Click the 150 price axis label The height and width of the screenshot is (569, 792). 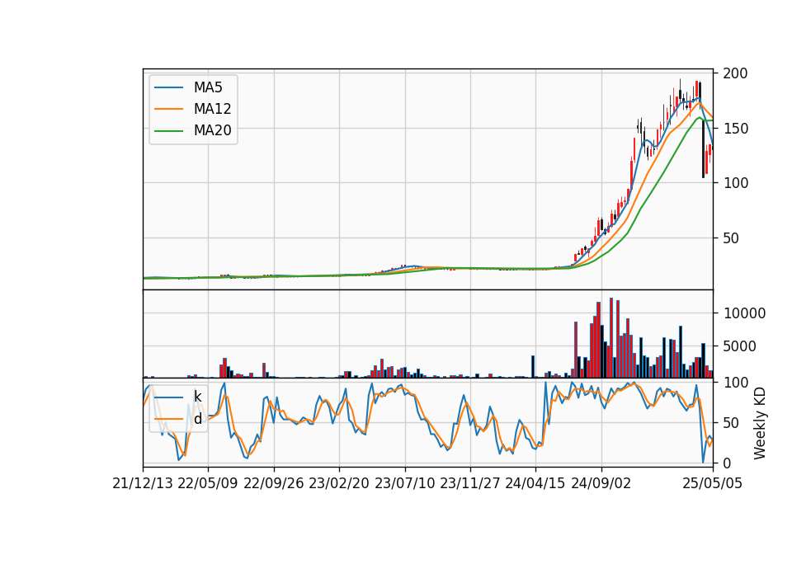tap(735, 129)
